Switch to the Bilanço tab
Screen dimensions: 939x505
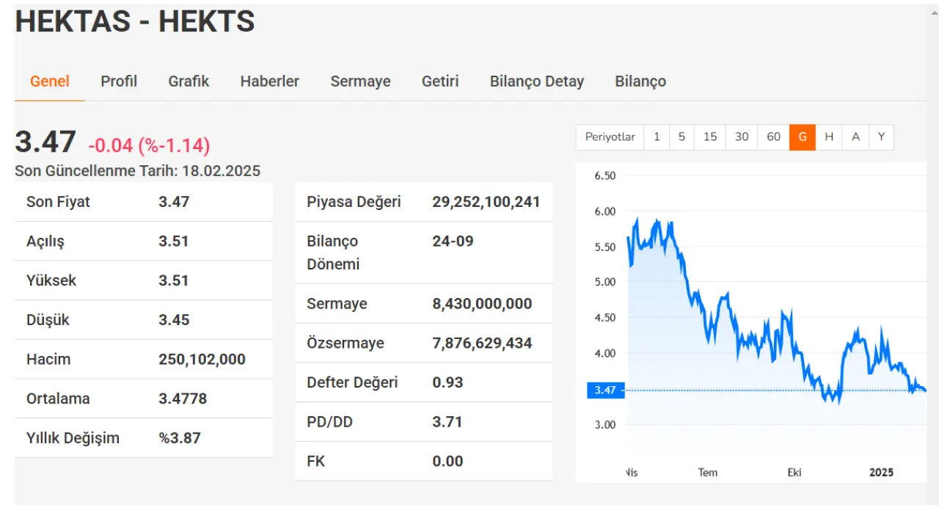click(x=640, y=81)
